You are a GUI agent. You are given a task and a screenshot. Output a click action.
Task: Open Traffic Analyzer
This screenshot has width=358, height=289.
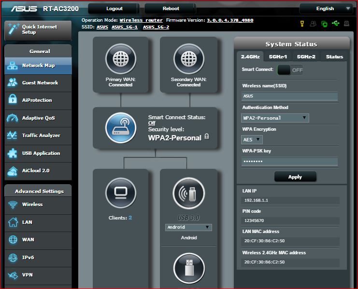[38, 136]
